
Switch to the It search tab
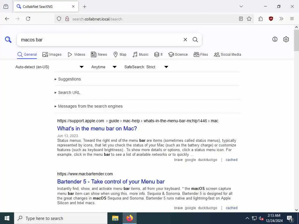tap(158, 55)
